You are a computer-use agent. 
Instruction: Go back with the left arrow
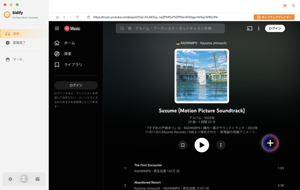pos(64,17)
